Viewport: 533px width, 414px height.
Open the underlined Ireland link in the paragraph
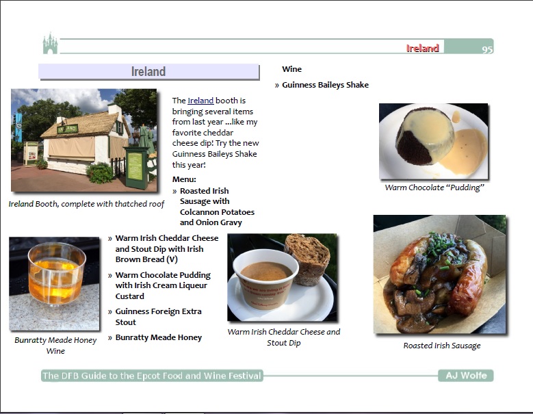click(x=200, y=101)
